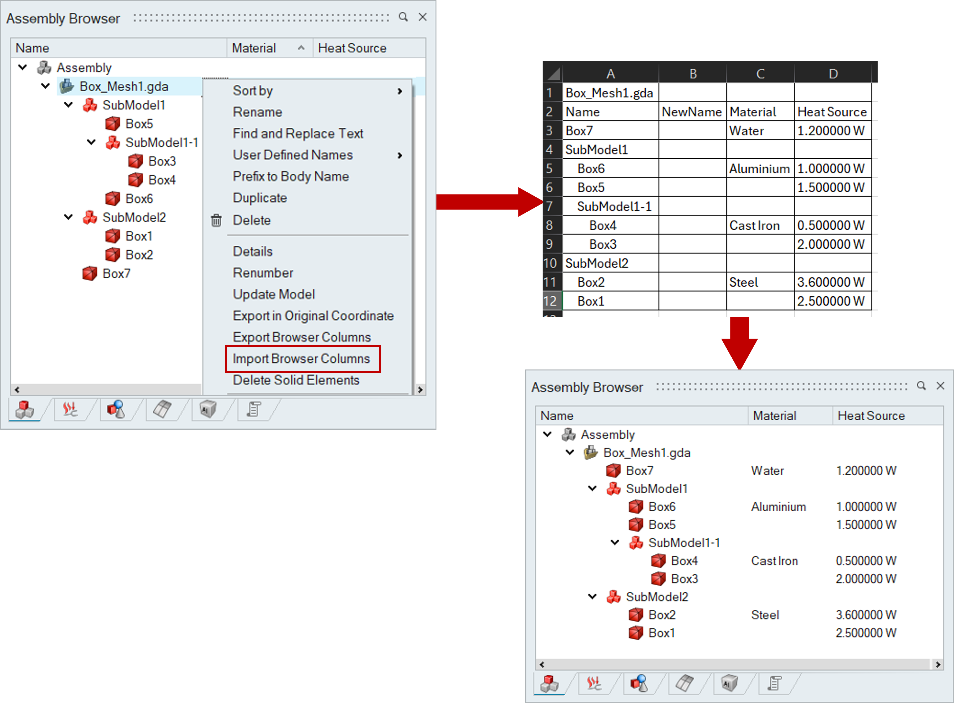Image resolution: width=954 pixels, height=703 pixels.
Task: Choose Import Browser Columns menu entry
Action: pyautogui.click(x=301, y=359)
